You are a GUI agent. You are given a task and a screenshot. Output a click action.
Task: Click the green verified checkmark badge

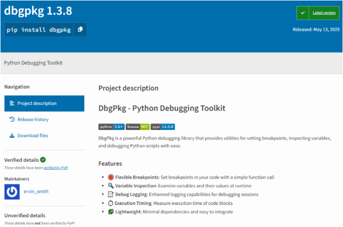[43, 160]
